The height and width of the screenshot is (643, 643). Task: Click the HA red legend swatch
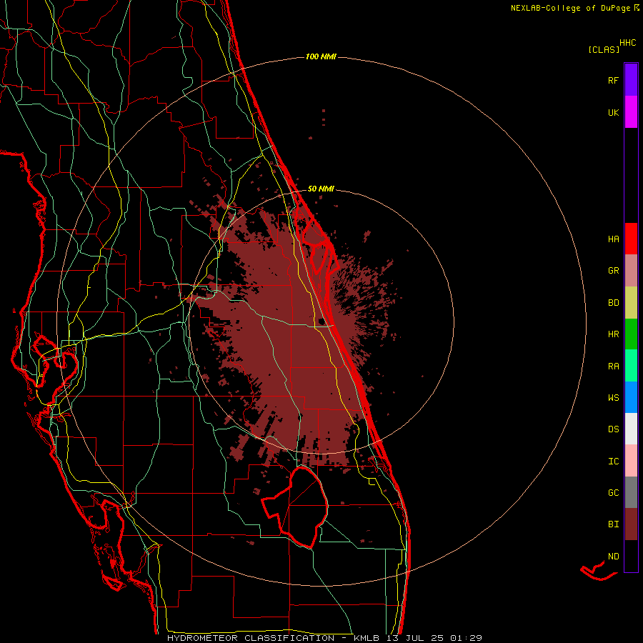coord(631,239)
